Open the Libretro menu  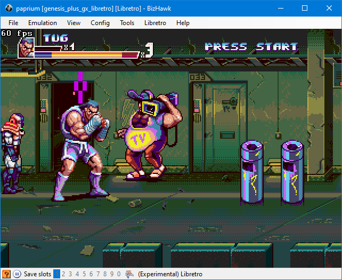156,23
